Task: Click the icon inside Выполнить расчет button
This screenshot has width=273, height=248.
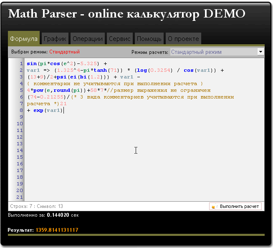Action: 214,206
